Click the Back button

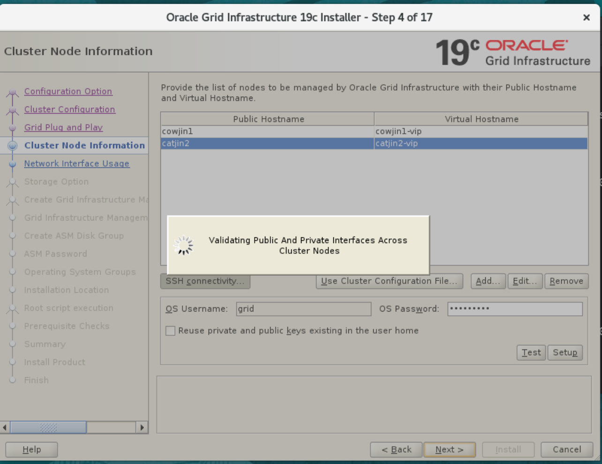(396, 449)
